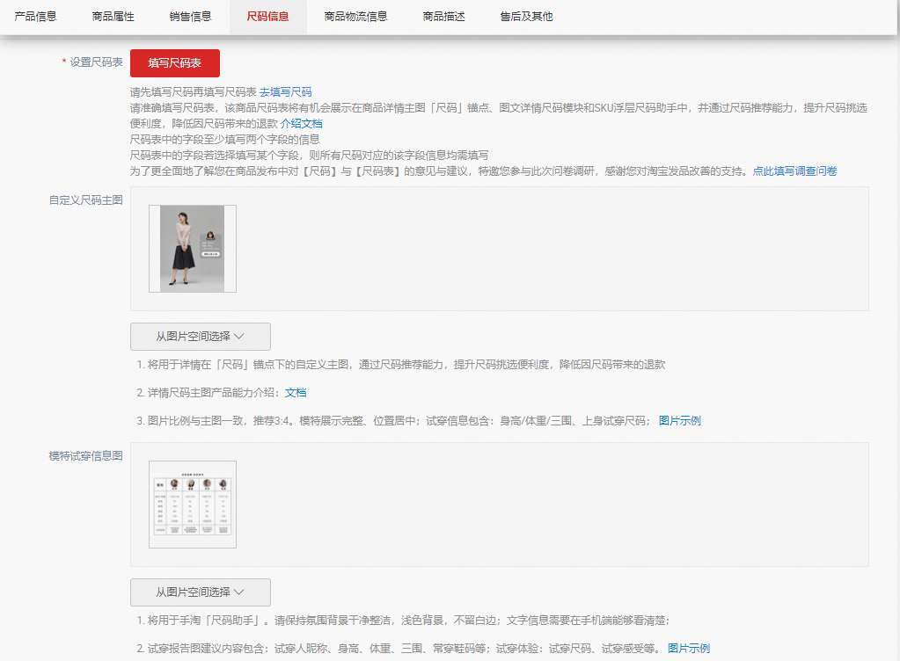Screen dimensions: 900x661
Task: Click the 自定义尺码主图 label
Action: coord(85,200)
